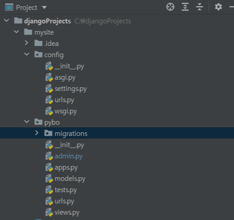Select admin.py in pybo
Screen dimensions: 234x220
point(68,156)
